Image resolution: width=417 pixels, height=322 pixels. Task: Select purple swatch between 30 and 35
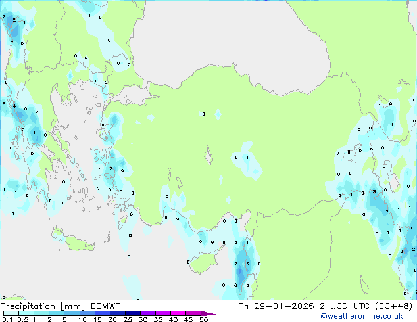tap(148, 313)
